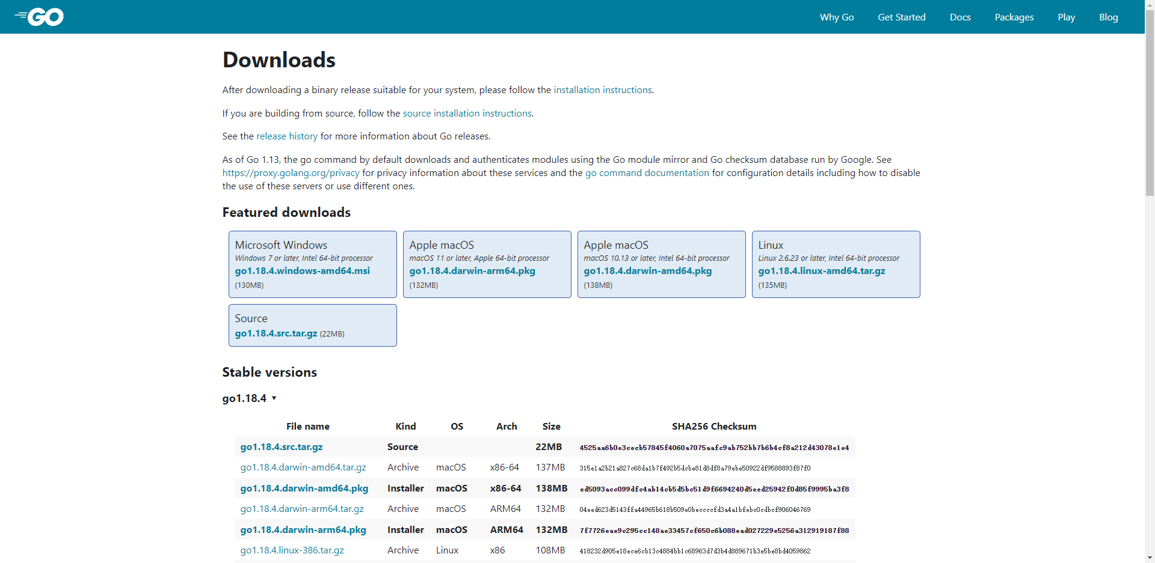1155x563 pixels.
Task: Click the SHA256 Checksum column header
Action: click(714, 427)
